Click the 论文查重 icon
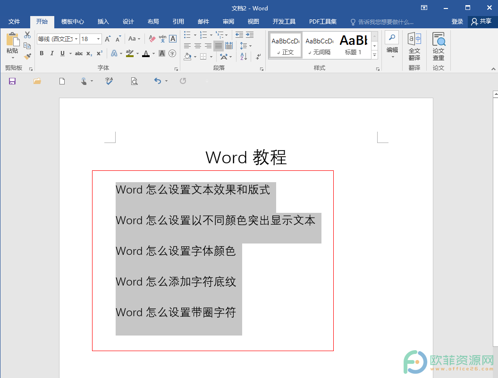This screenshot has width=498, height=378. click(x=439, y=46)
